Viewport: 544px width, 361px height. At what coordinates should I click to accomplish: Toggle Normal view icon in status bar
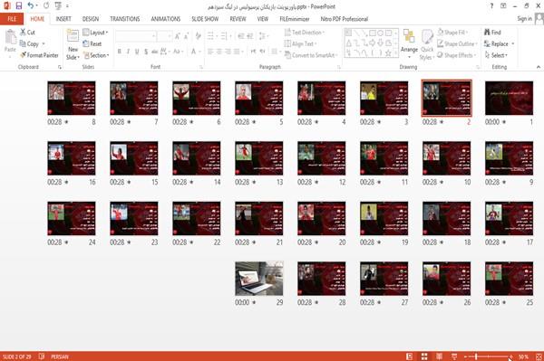(x=410, y=356)
